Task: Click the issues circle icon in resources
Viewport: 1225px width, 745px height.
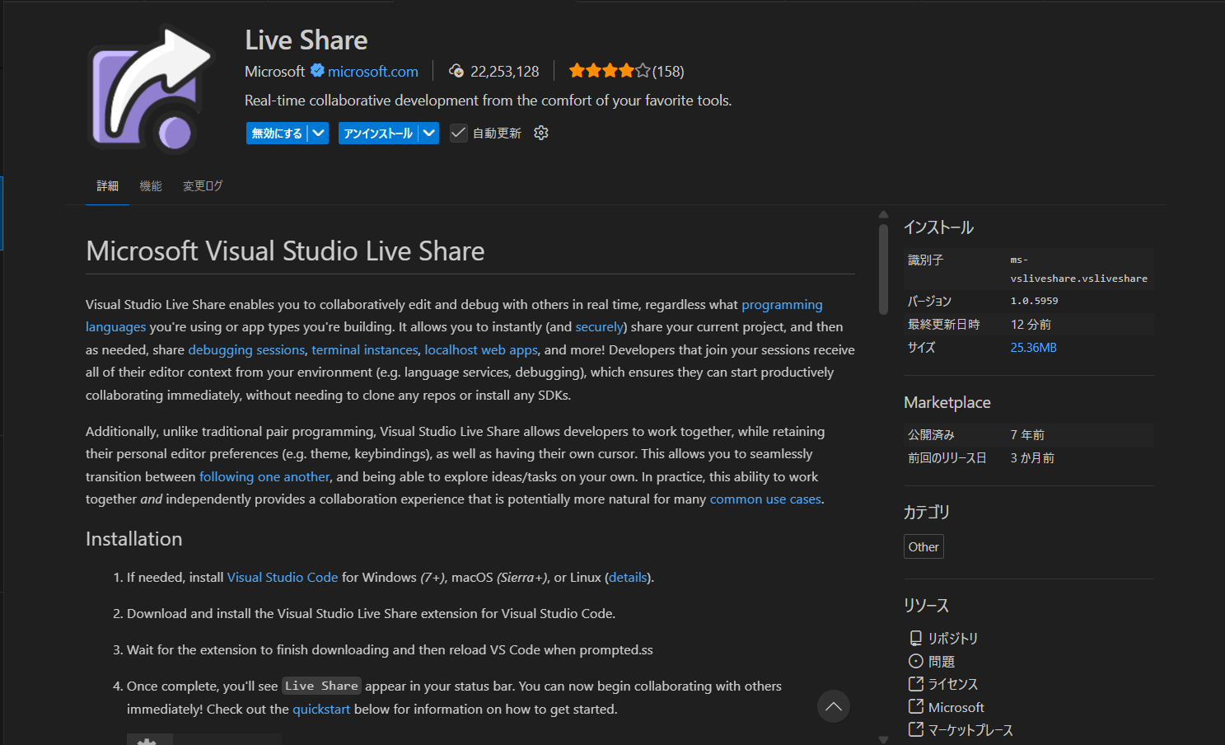Action: pyautogui.click(x=915, y=661)
